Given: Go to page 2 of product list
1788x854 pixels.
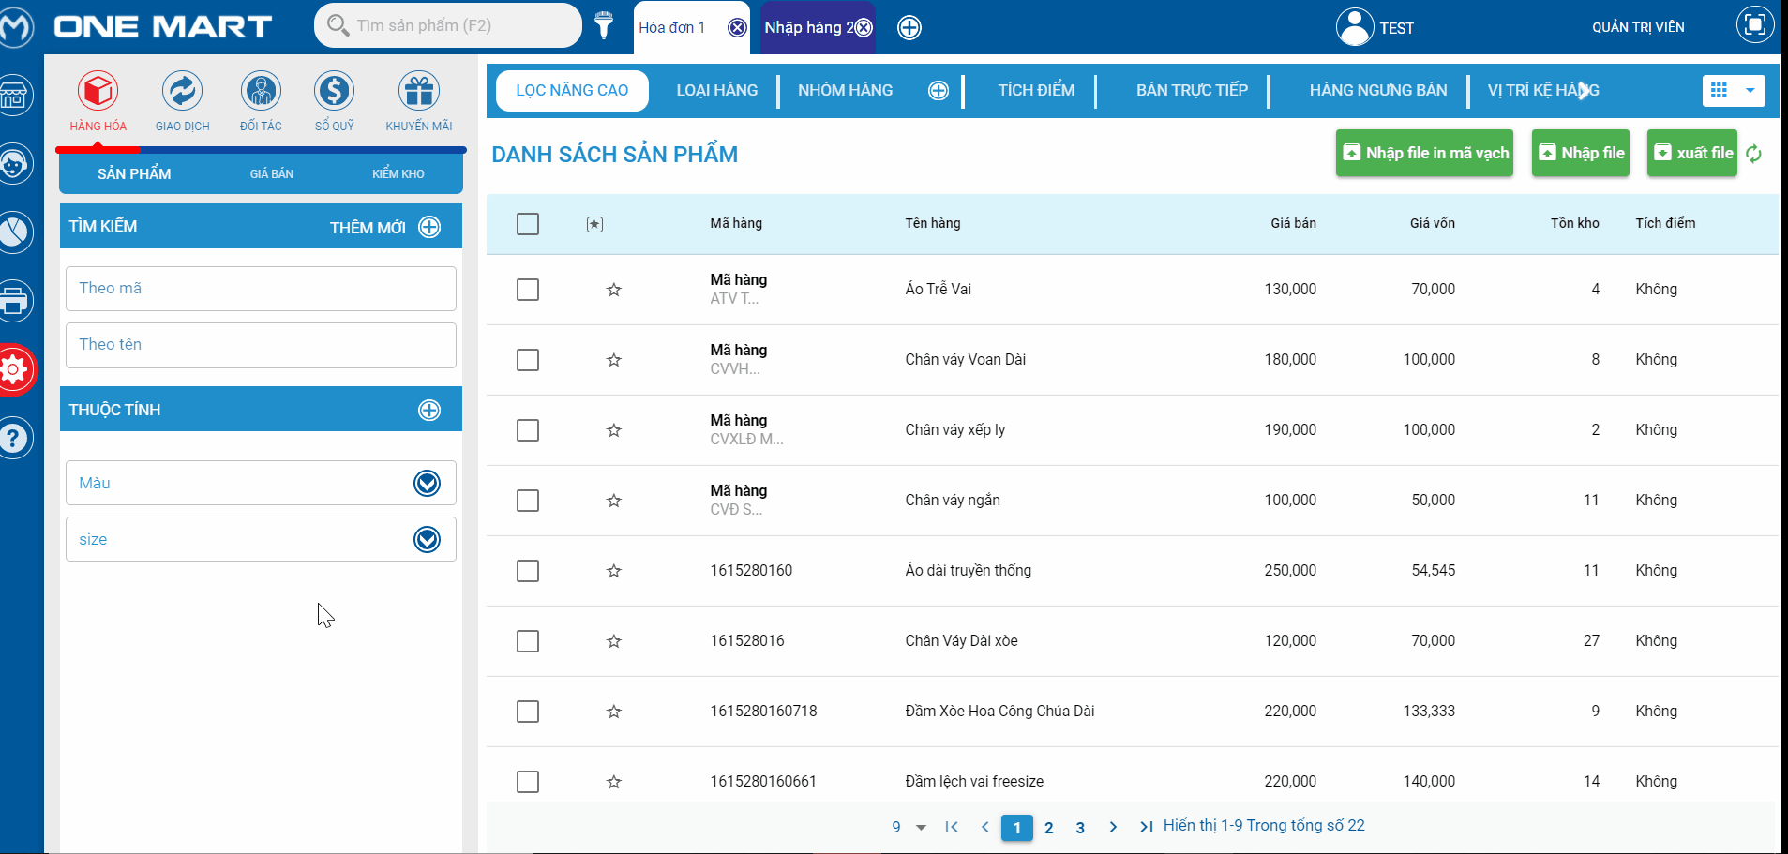Looking at the screenshot, I should (1048, 828).
